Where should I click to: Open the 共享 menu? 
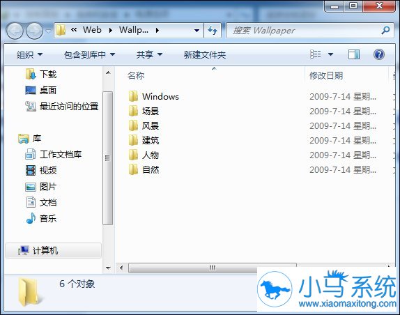[x=149, y=54]
